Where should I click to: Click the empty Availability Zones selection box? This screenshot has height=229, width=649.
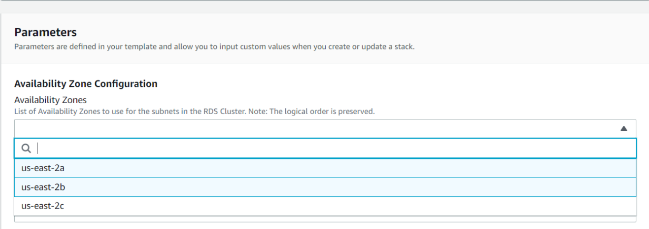pyautogui.click(x=325, y=128)
